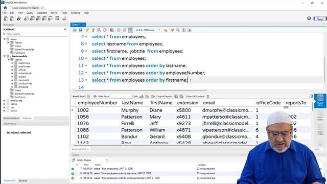The height and width of the screenshot is (184, 327).
Task: Click the create function icon
Action: (x=50, y=18)
